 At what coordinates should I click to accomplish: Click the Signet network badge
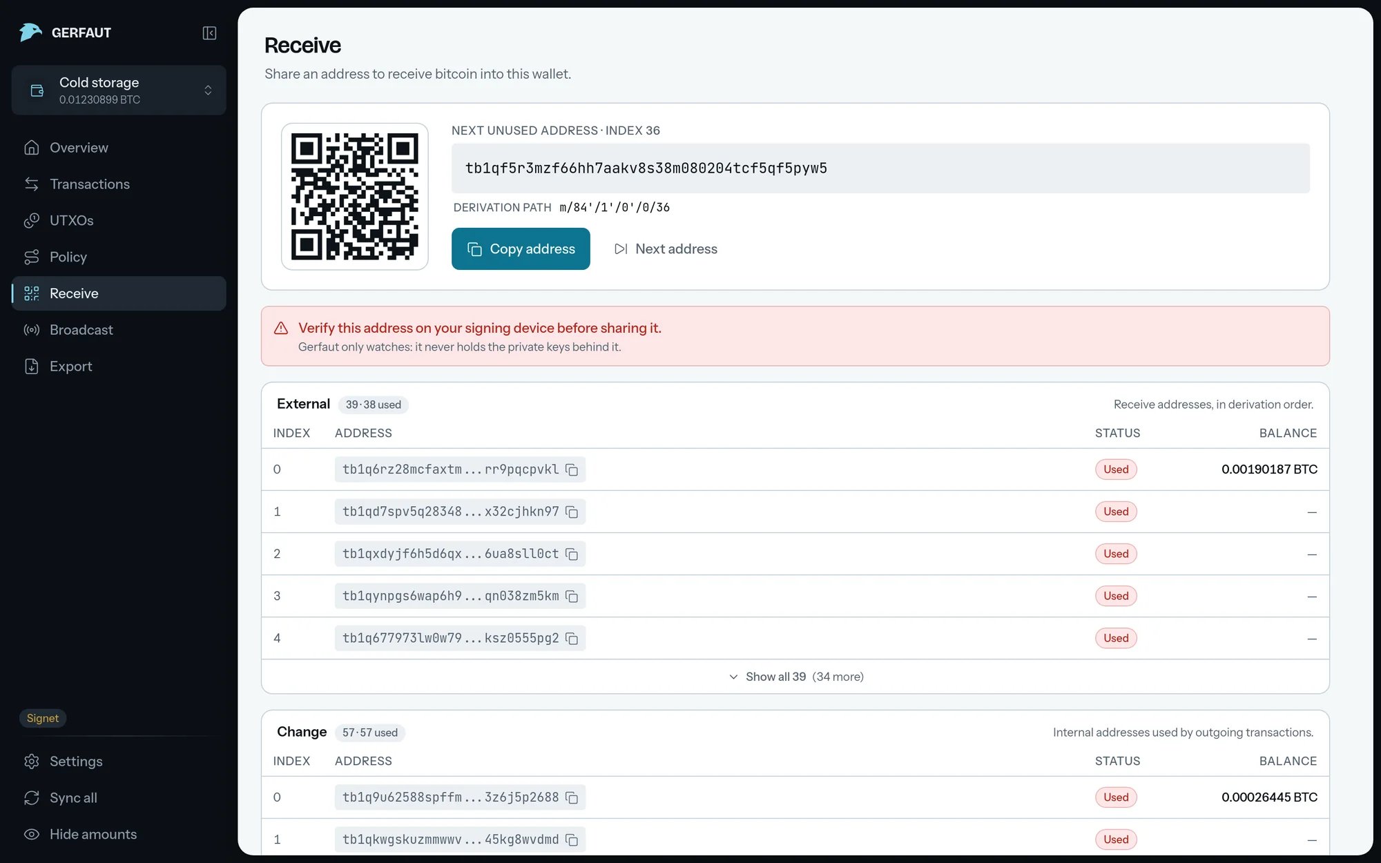coord(43,718)
